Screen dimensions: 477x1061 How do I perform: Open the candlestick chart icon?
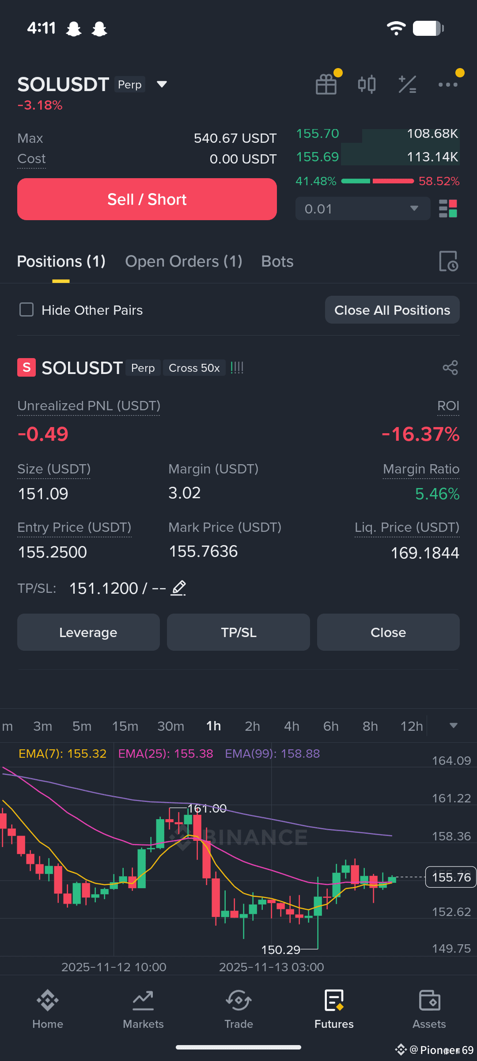point(367,84)
